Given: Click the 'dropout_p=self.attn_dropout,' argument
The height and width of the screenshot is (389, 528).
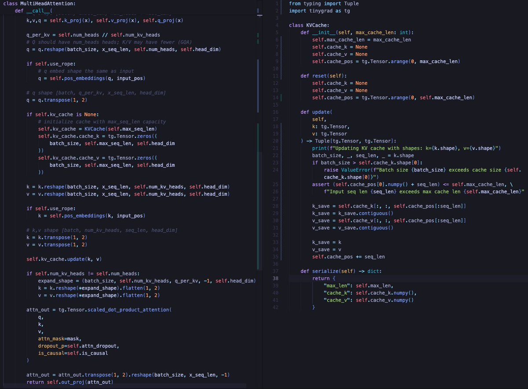Looking at the screenshot, I should pos(78,346).
